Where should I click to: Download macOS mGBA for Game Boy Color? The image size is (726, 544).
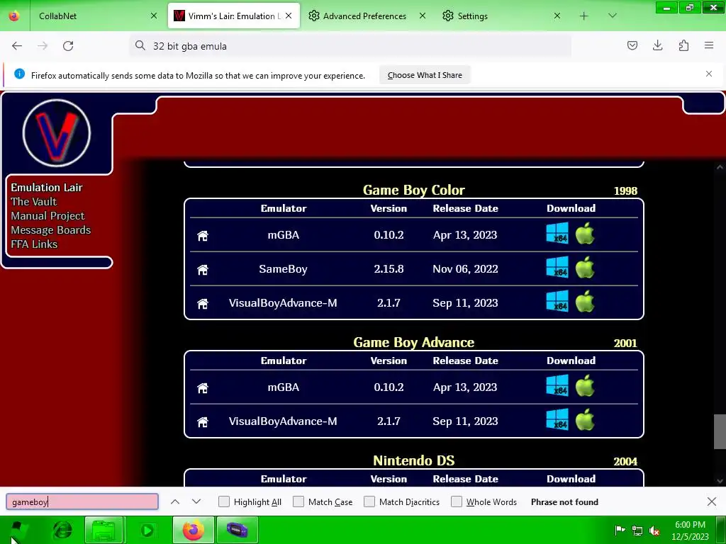[585, 232]
